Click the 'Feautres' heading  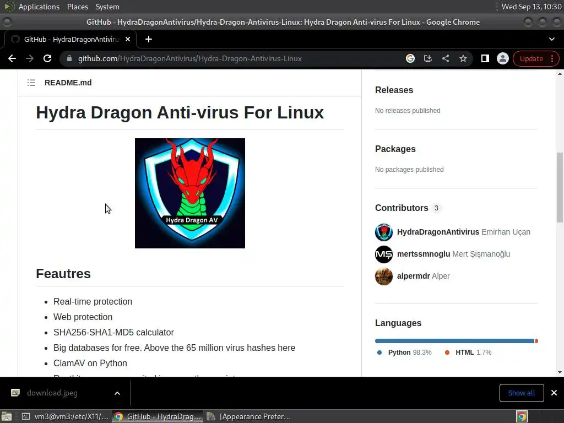click(63, 274)
